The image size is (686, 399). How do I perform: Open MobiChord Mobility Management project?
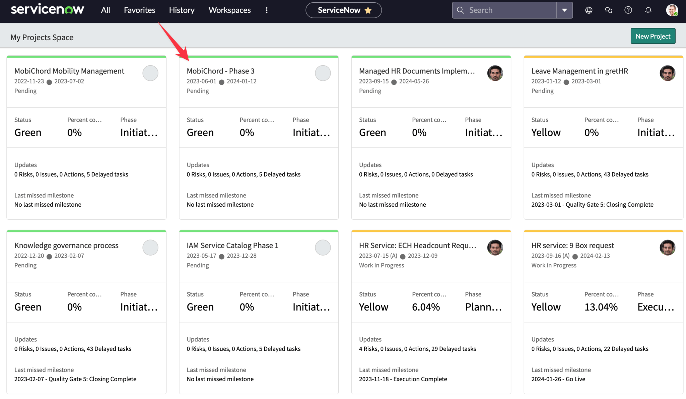(x=69, y=71)
